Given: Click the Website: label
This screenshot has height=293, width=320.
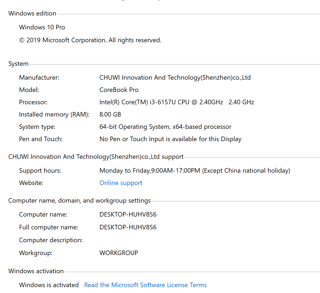Looking at the screenshot, I should coord(31,183).
